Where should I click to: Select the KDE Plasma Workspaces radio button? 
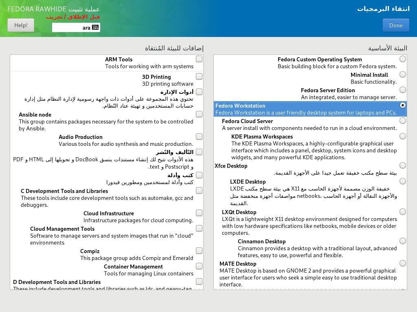click(403, 136)
